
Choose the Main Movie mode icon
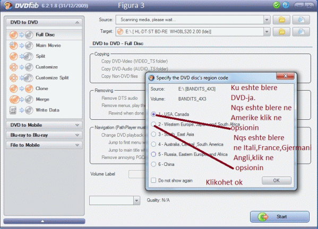coord(21,46)
